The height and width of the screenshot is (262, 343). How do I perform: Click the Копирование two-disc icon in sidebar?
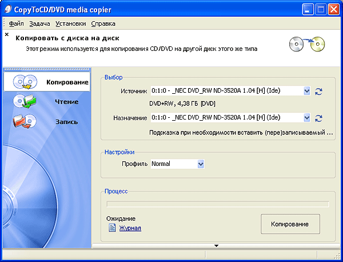click(25, 82)
